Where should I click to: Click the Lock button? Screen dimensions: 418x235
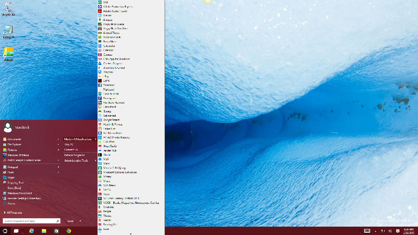coord(71,221)
